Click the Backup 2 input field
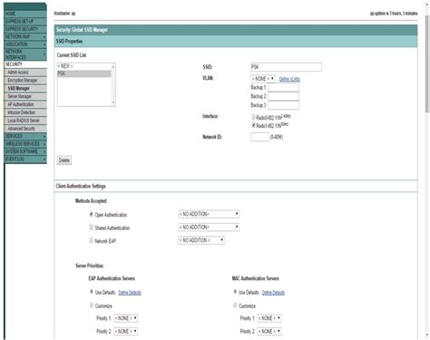Image resolution: width=430 pixels, height=340 pixels. pyautogui.click(x=283, y=96)
